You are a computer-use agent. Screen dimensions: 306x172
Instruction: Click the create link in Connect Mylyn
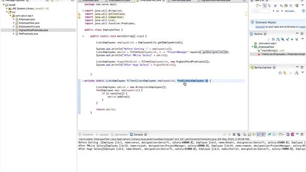tap(303, 27)
